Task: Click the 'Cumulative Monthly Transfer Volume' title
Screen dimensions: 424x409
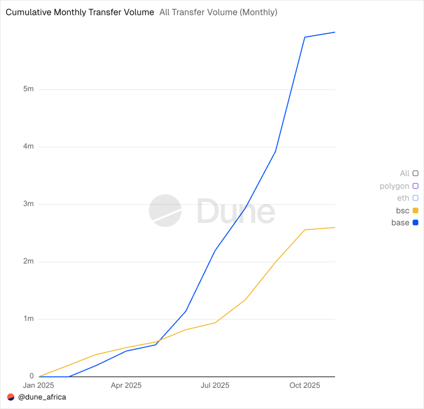Action: 79,12
